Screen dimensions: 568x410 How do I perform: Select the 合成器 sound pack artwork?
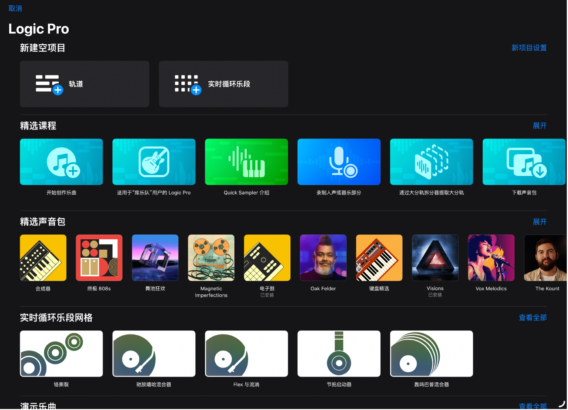pos(43,258)
